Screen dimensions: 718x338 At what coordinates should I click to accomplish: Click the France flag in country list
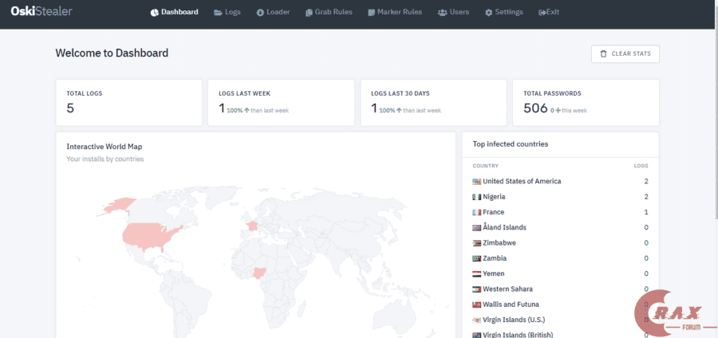coord(476,212)
